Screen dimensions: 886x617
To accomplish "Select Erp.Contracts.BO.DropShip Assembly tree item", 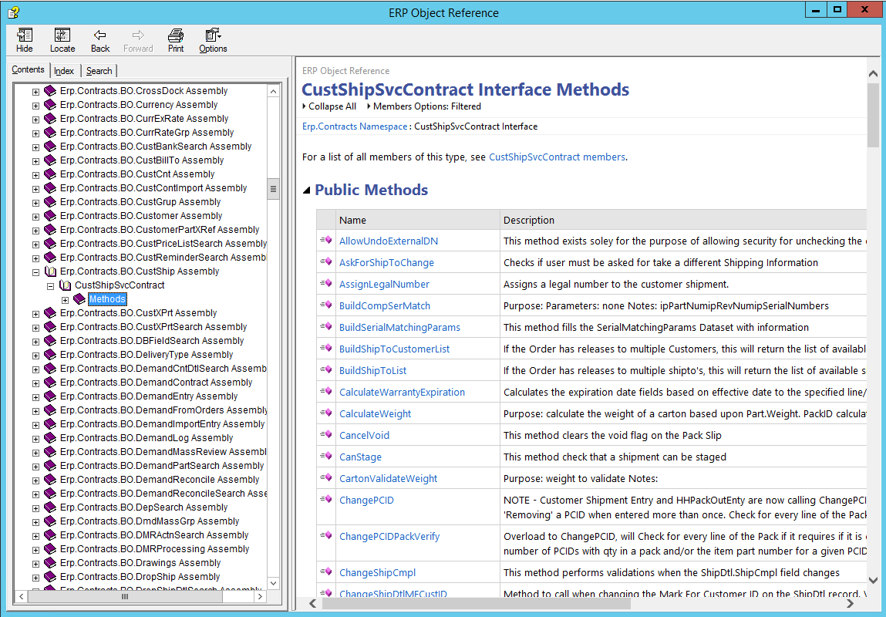I will 140,577.
